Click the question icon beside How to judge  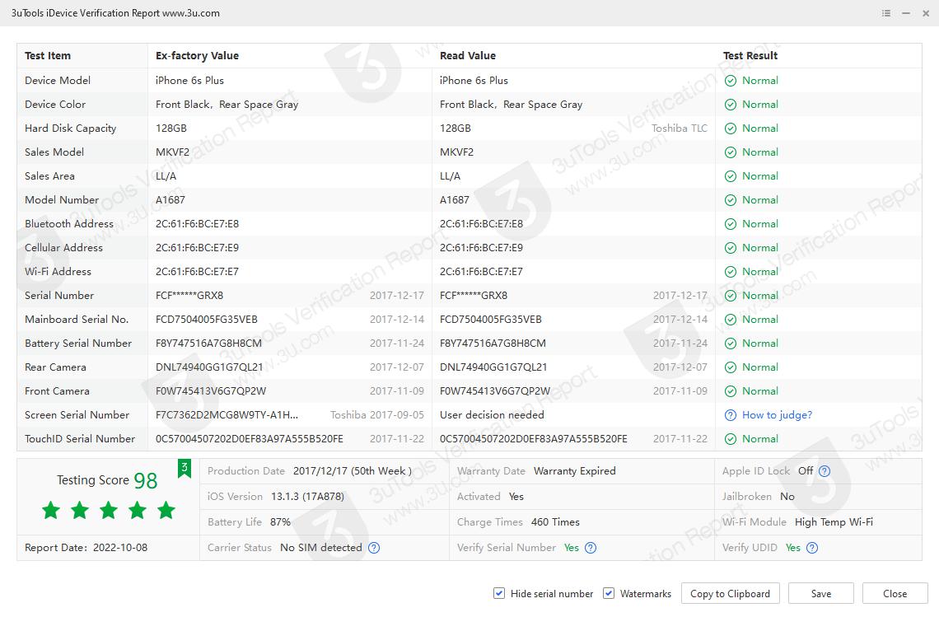pyautogui.click(x=731, y=415)
